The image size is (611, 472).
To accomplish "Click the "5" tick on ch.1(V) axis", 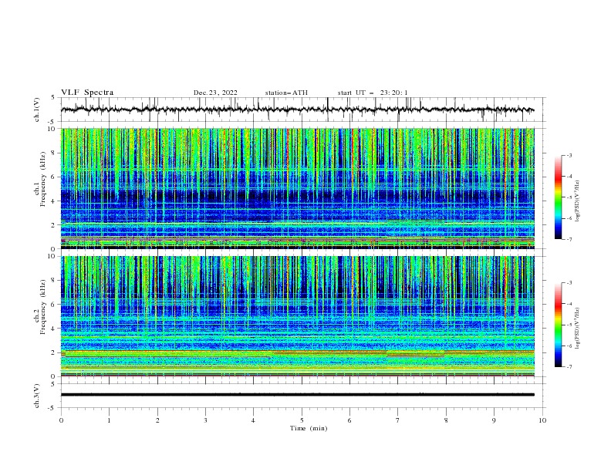I will coord(53,97).
